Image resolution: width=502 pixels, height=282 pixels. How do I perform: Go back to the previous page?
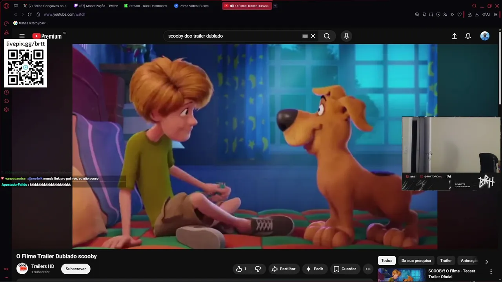[x=16, y=14]
